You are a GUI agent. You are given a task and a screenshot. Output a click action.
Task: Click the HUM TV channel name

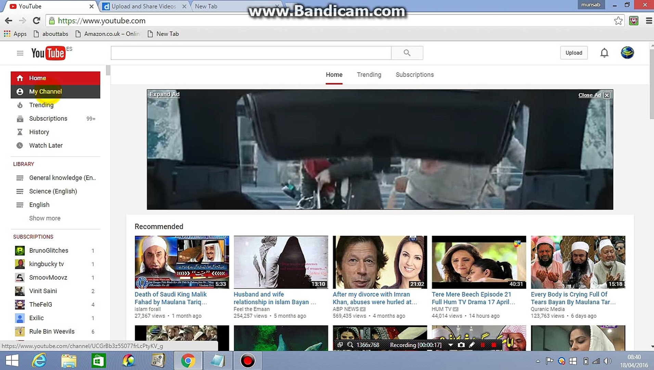tap(441, 309)
